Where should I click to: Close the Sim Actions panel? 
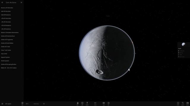tap(21, 2)
